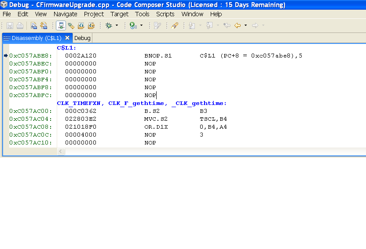
Task: Click operand 0,B4,A4
Action: coord(213,127)
